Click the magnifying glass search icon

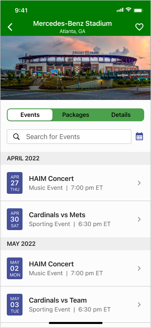(x=16, y=137)
